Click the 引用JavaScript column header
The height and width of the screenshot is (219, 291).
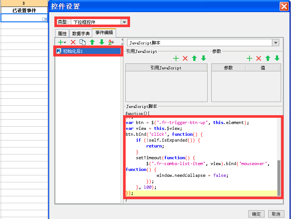pos(166,68)
